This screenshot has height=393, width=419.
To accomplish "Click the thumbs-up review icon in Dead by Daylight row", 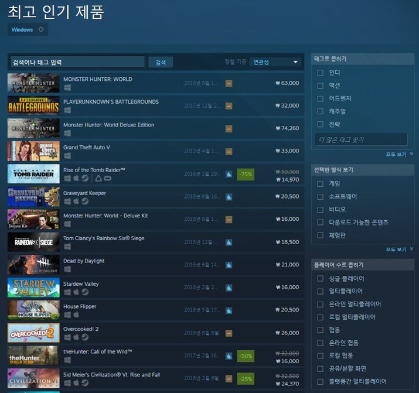I will [x=229, y=265].
